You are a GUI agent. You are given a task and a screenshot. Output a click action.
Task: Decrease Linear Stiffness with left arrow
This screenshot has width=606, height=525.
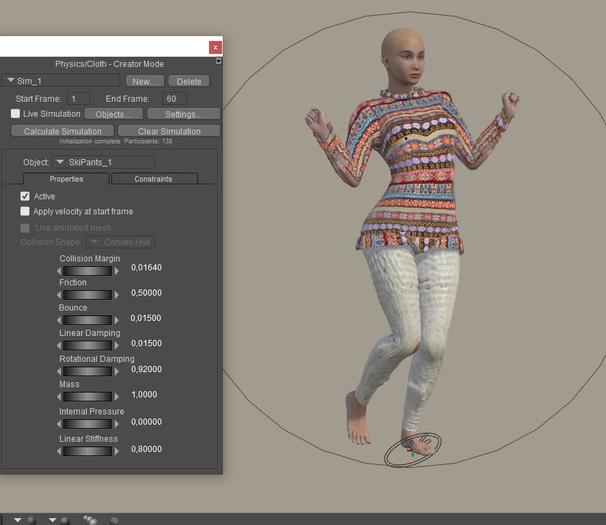click(59, 451)
